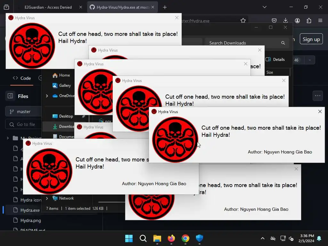
Task: Open a new browser tab
Action: tap(165, 7)
